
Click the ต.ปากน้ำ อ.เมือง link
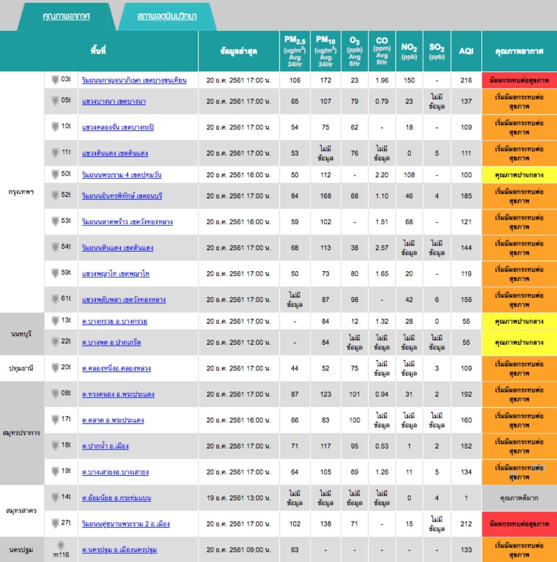click(x=105, y=446)
